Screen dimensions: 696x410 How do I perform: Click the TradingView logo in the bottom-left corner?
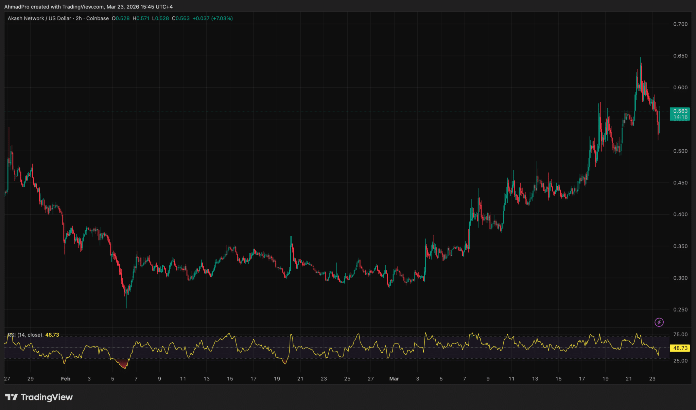tap(38, 397)
